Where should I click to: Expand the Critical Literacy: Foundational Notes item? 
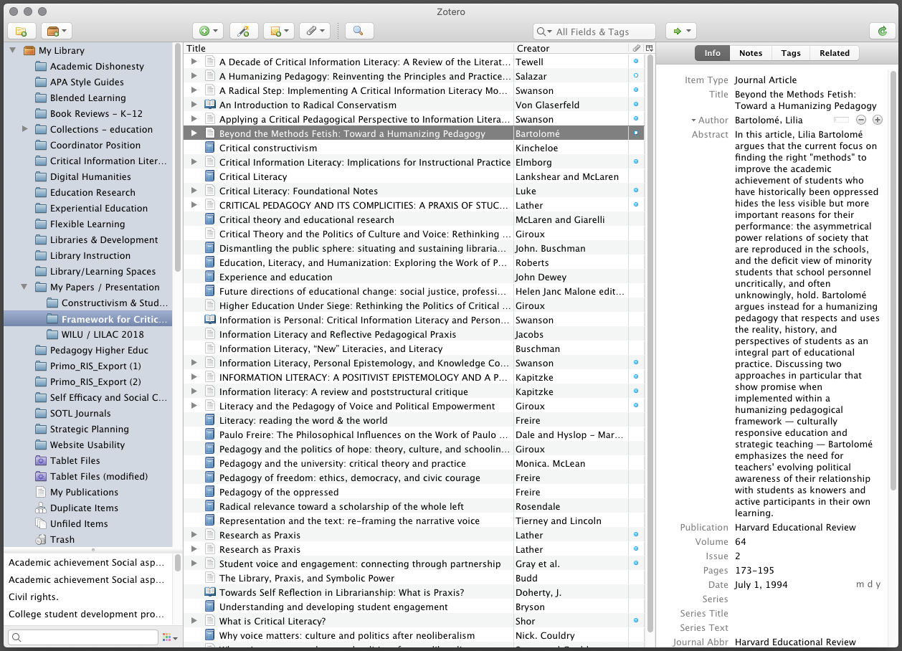[x=194, y=191]
